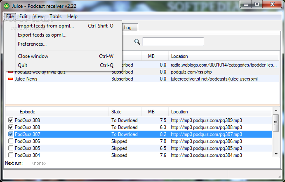
Task: Click Skipped state of PodQuiz 306
Action: pyautogui.click(x=119, y=141)
